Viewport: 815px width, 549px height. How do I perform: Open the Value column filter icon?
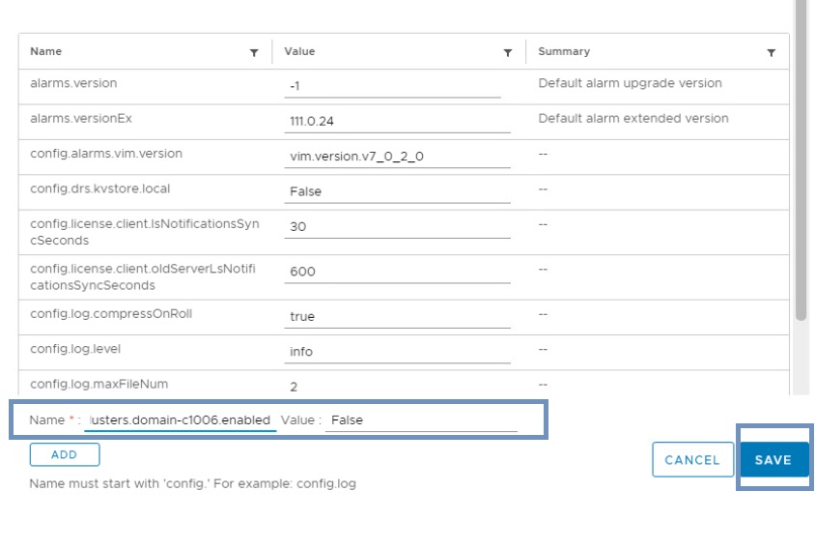point(508,53)
